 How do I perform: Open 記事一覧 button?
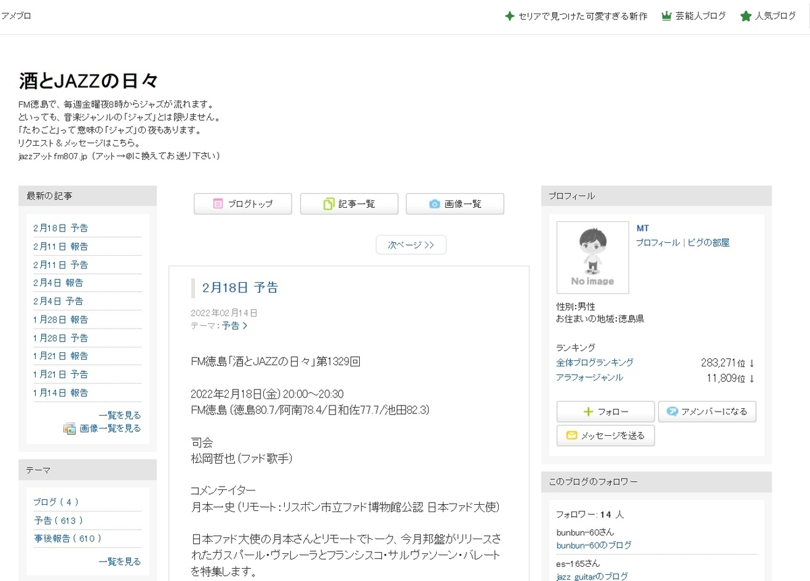pos(349,204)
